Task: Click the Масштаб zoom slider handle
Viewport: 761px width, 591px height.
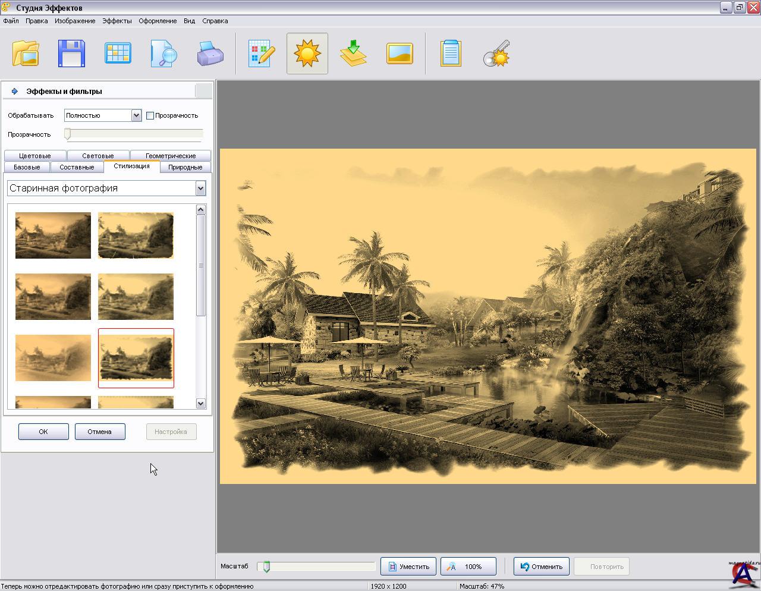Action: pyautogui.click(x=266, y=567)
